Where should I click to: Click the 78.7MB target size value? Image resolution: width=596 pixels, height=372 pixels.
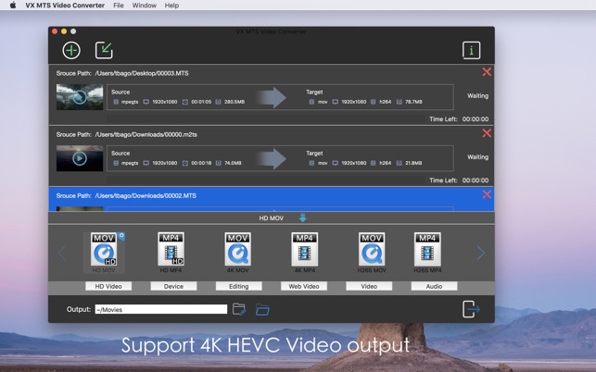(413, 102)
